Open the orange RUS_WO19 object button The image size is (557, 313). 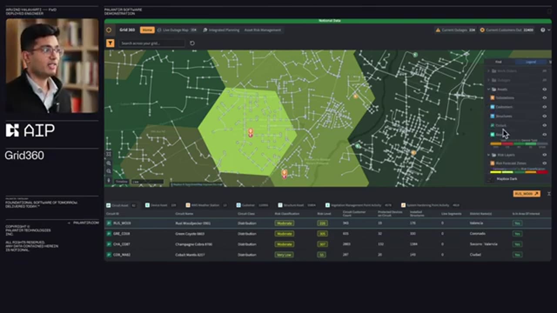click(527, 193)
